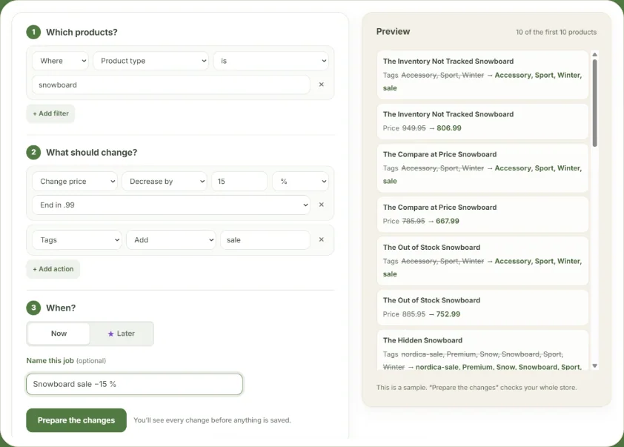This screenshot has height=447, width=624.
Task: Click the Out of Stock Snowboard tags card
Action: 482,261
